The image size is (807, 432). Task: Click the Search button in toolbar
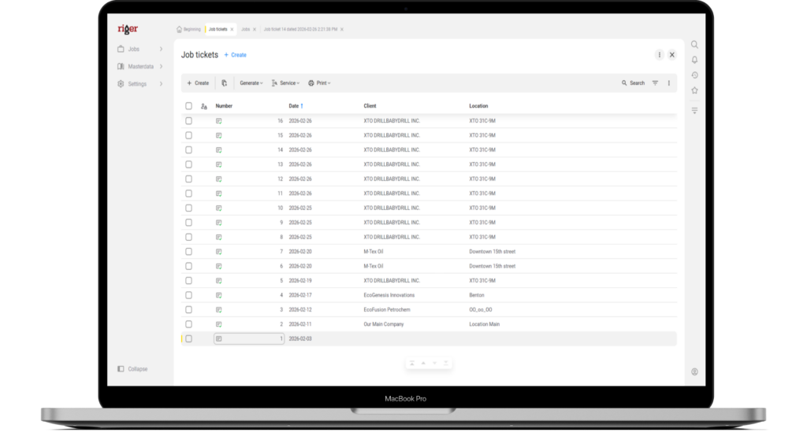point(633,83)
